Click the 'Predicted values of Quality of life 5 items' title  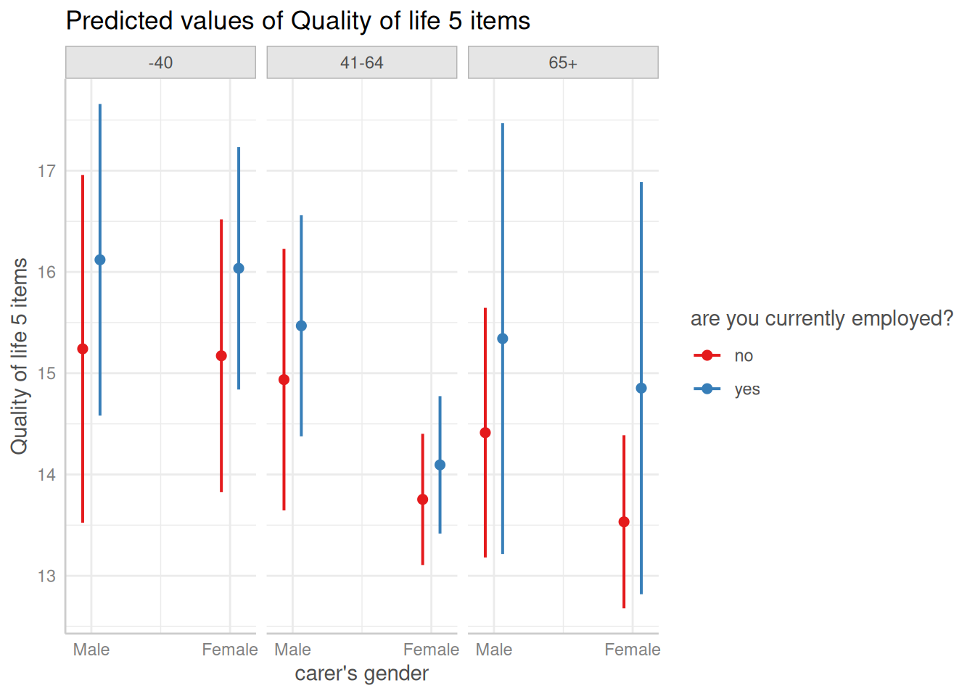297,21
